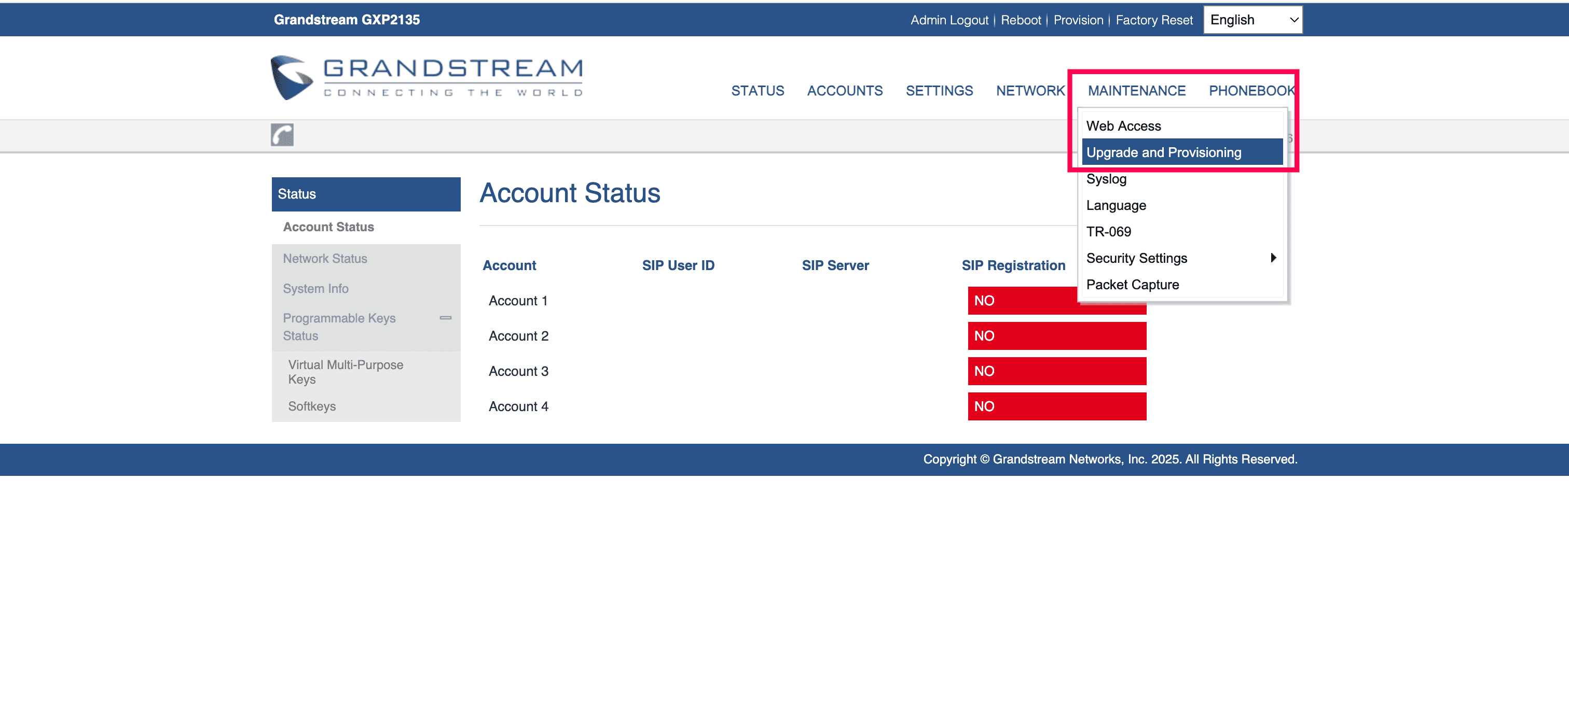Select the Language menu item
Viewport: 1569px width, 705px height.
(1116, 205)
